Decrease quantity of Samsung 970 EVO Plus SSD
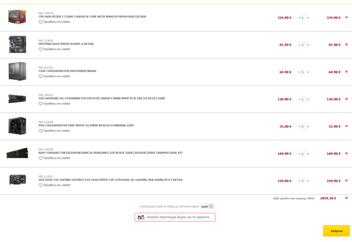 [x=299, y=99]
